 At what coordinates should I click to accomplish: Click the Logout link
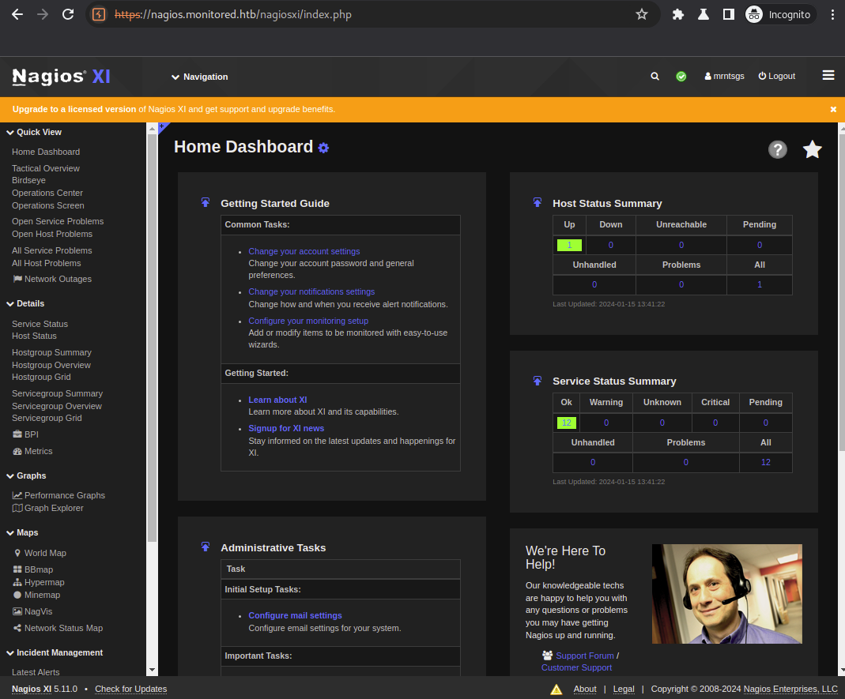pos(776,77)
